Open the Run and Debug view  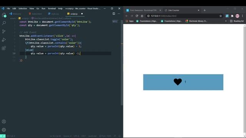[x=4, y=40]
